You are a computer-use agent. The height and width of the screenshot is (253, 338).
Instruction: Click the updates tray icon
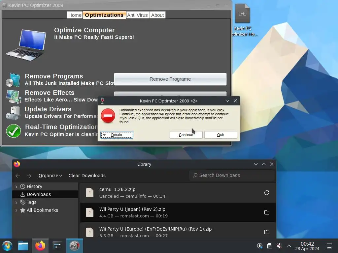click(260, 246)
